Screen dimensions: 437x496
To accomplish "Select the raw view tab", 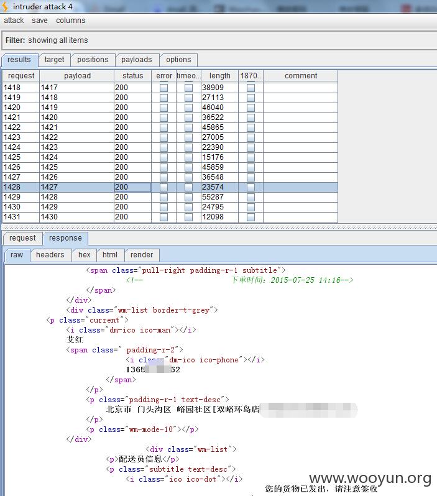I will (x=17, y=255).
